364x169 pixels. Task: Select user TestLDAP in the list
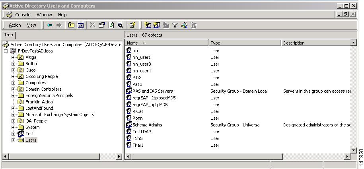tap(142, 131)
